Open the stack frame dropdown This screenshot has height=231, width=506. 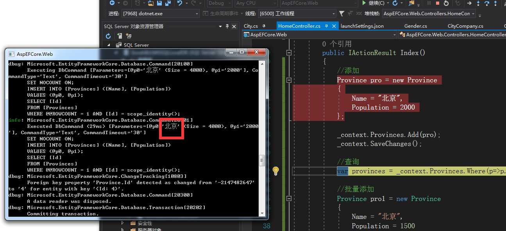[x=429, y=14]
